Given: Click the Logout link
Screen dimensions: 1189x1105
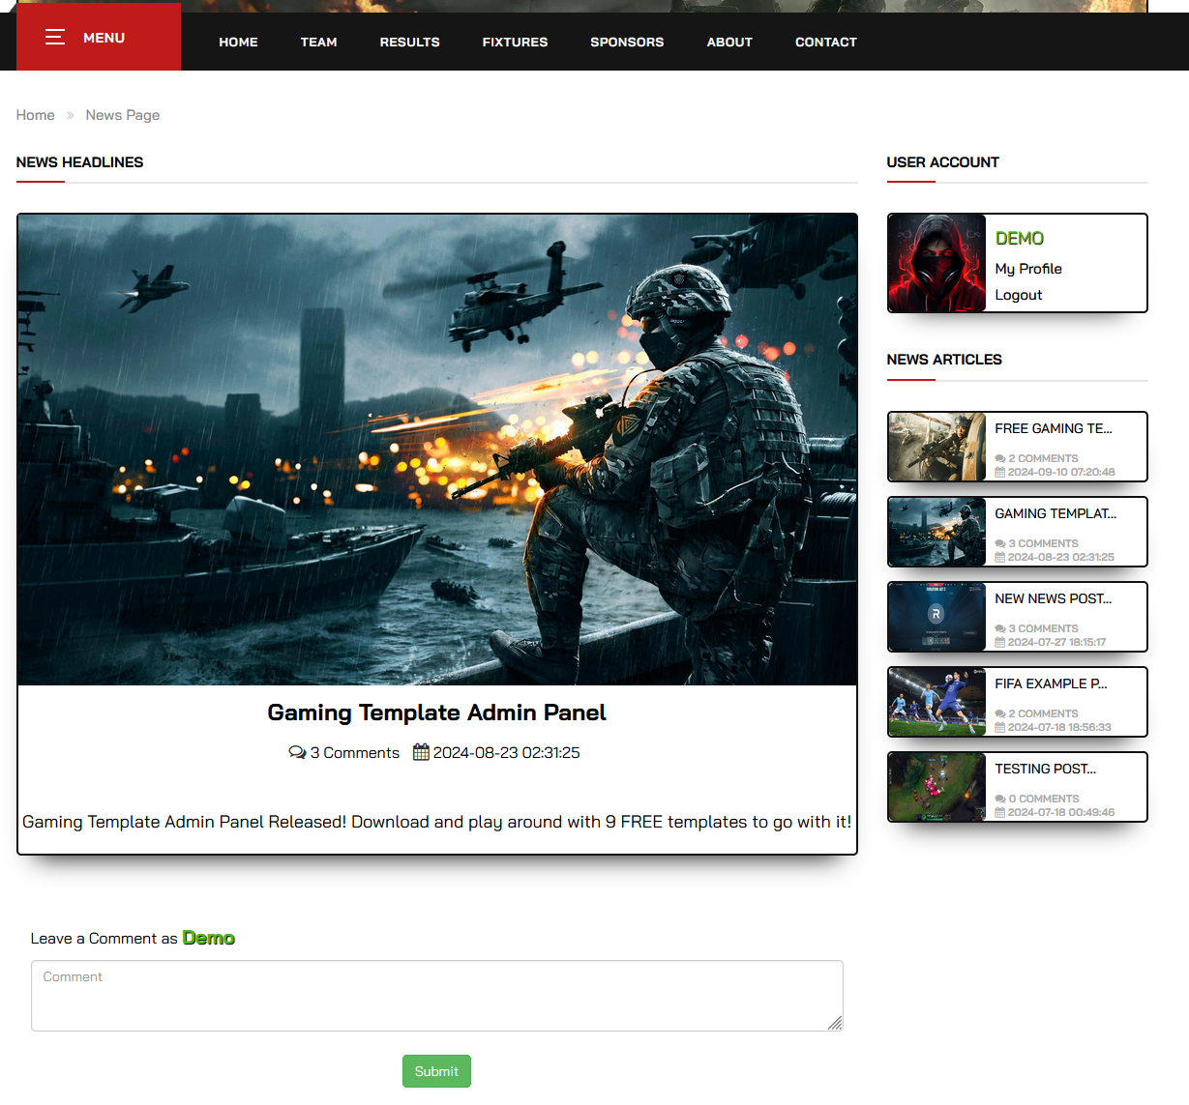Looking at the screenshot, I should (1018, 295).
